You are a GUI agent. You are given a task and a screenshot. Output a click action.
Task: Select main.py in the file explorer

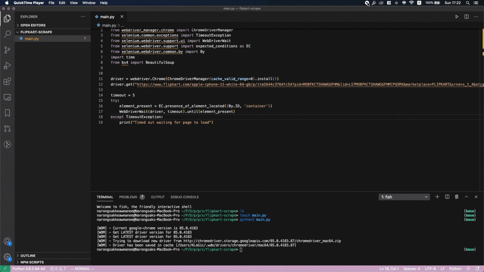click(53, 39)
